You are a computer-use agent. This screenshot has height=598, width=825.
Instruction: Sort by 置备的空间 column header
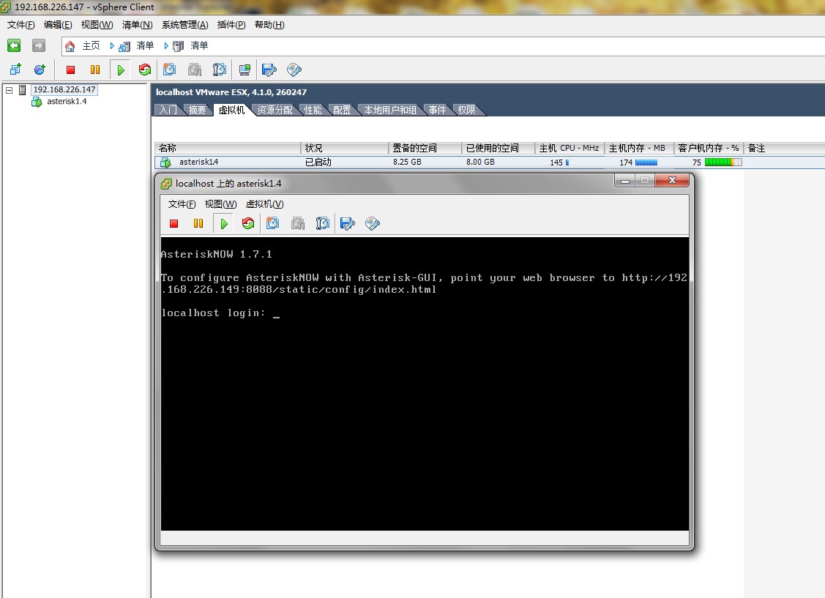point(425,149)
